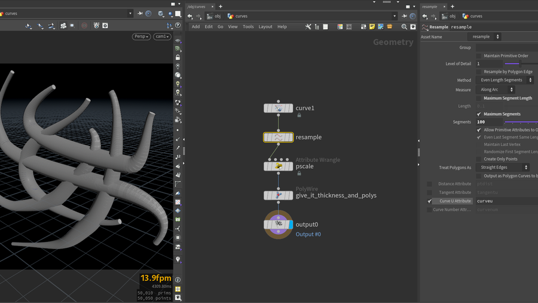Click the wrench tool icon in network toolbar
The image size is (538, 303).
tap(308, 27)
